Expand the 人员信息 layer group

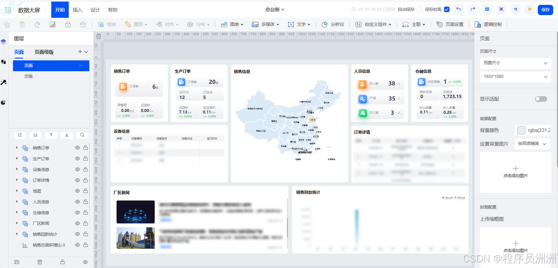click(x=17, y=202)
